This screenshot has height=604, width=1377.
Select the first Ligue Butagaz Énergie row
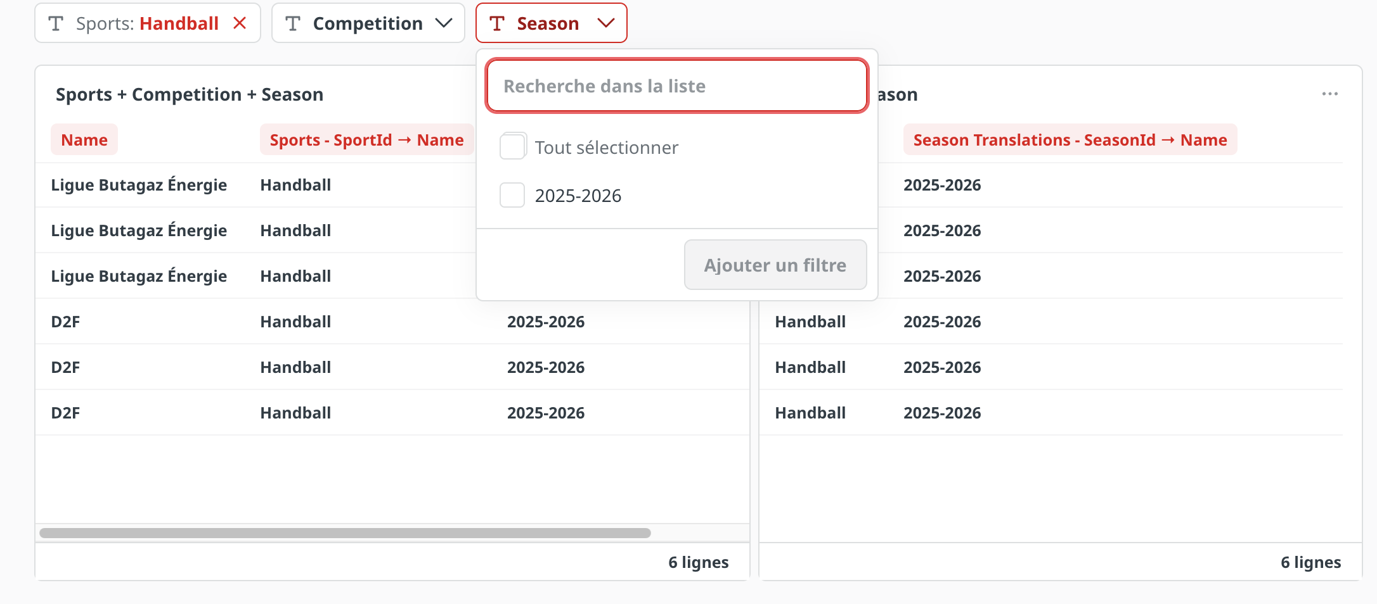click(x=139, y=185)
